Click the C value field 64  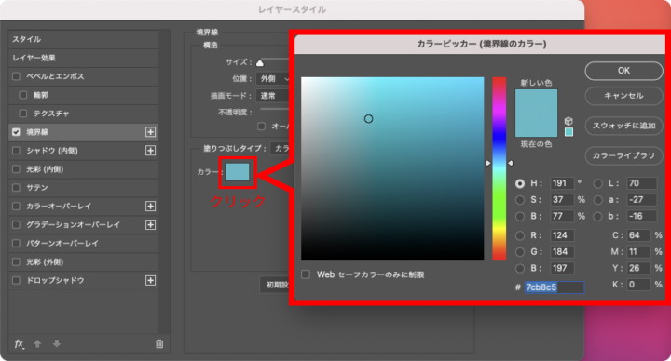click(638, 235)
